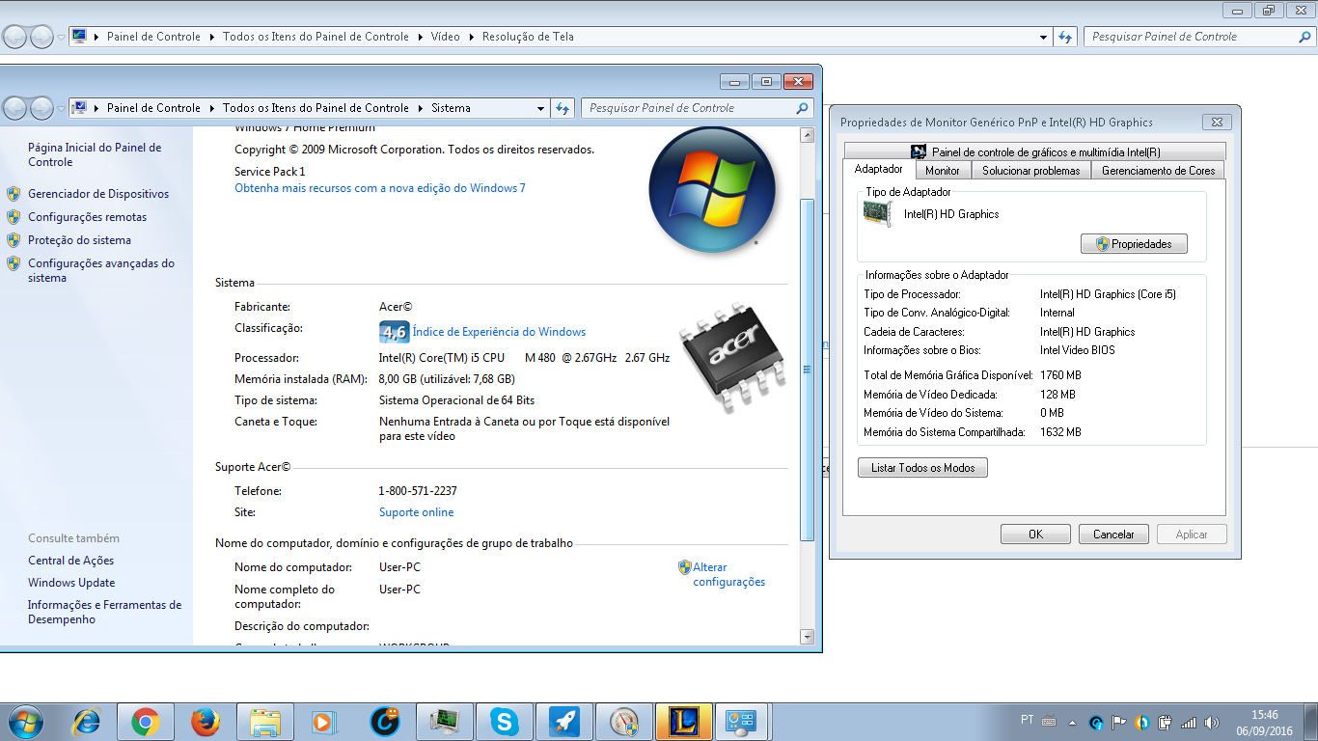The height and width of the screenshot is (741, 1318).
Task: Open the Action Center flag tray icon
Action: 1119,722
